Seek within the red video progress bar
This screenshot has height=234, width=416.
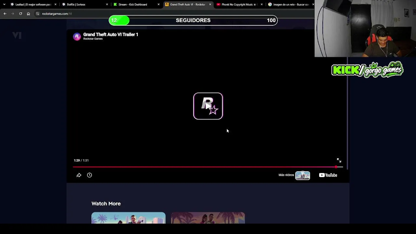[x=208, y=167]
